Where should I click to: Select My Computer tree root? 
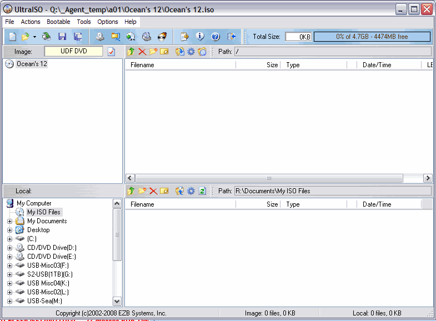click(x=34, y=203)
